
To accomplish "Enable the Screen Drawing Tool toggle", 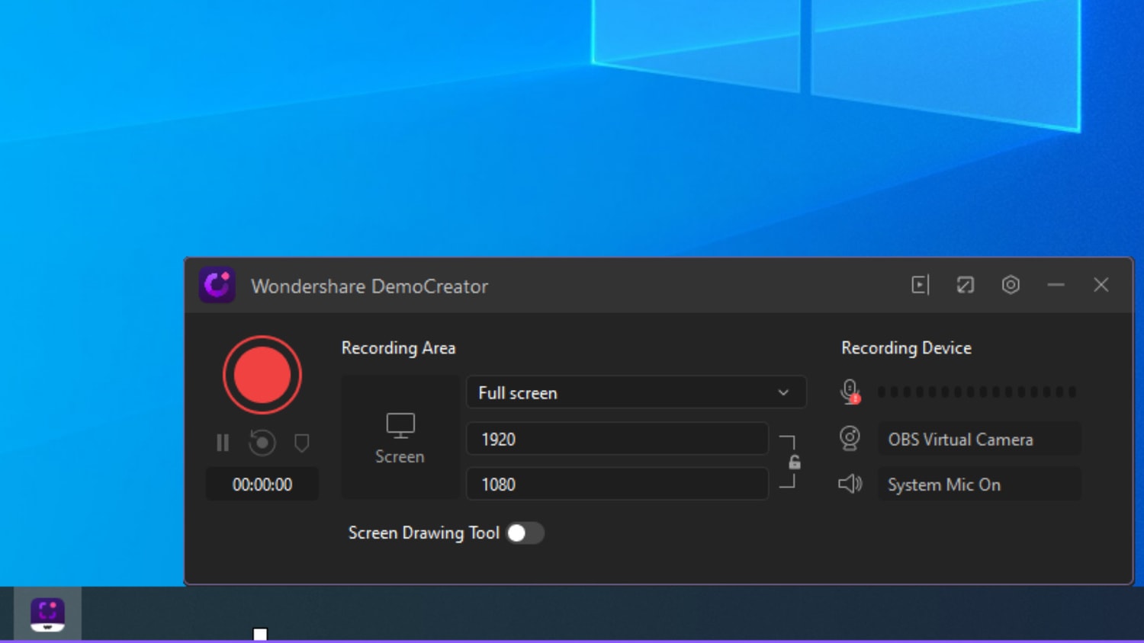I will [525, 533].
